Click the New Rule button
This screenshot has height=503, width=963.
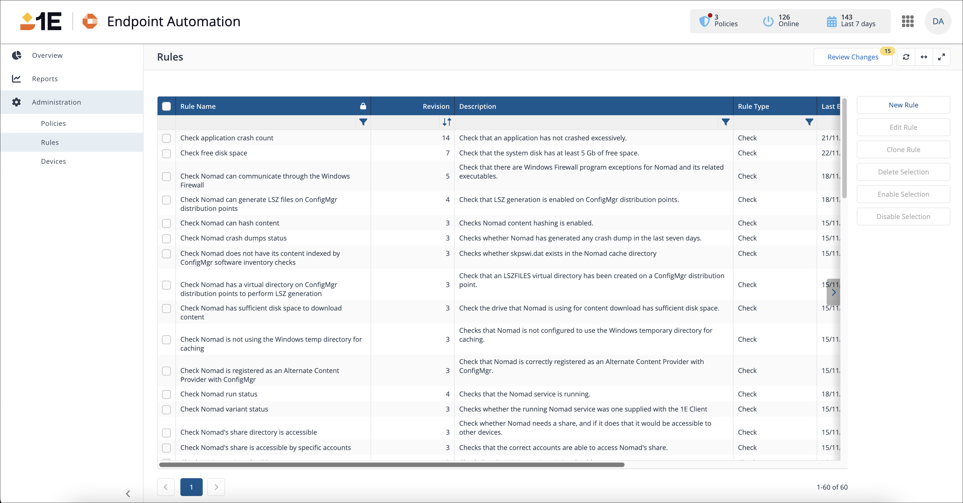[x=903, y=105]
